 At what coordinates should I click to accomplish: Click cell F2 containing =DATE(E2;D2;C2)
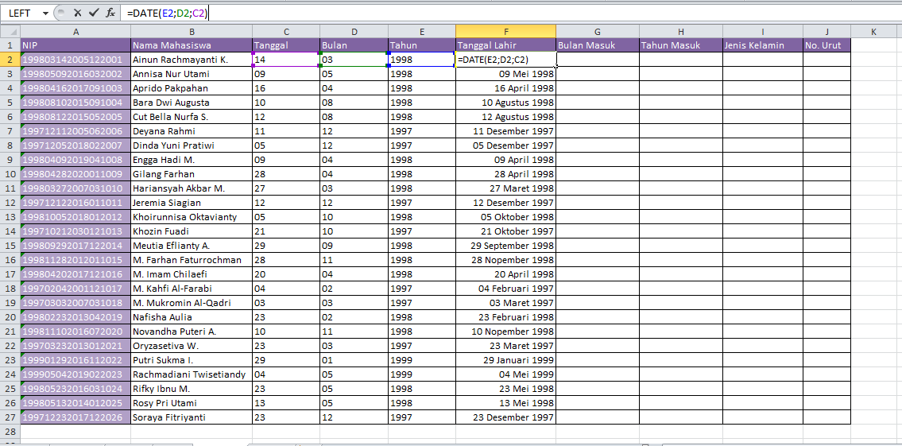tap(505, 60)
